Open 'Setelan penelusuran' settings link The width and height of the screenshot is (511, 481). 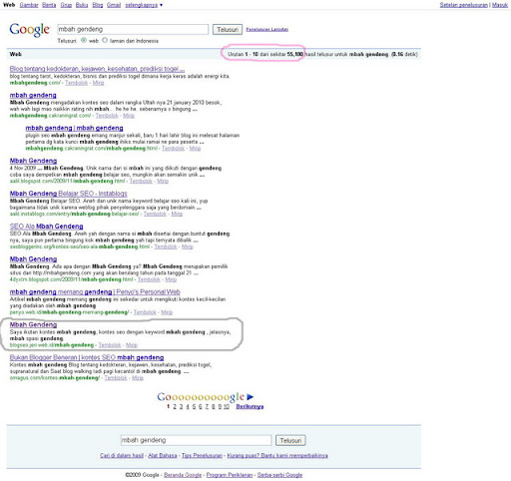tap(463, 5)
